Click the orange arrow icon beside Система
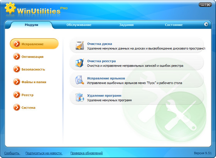 pos(17,108)
